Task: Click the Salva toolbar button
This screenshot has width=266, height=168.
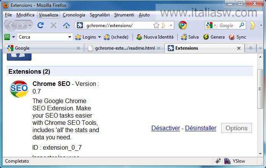Action: point(190,37)
